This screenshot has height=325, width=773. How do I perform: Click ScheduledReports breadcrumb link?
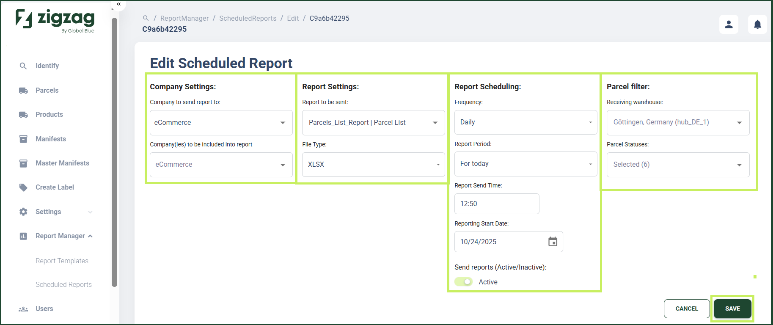click(248, 18)
